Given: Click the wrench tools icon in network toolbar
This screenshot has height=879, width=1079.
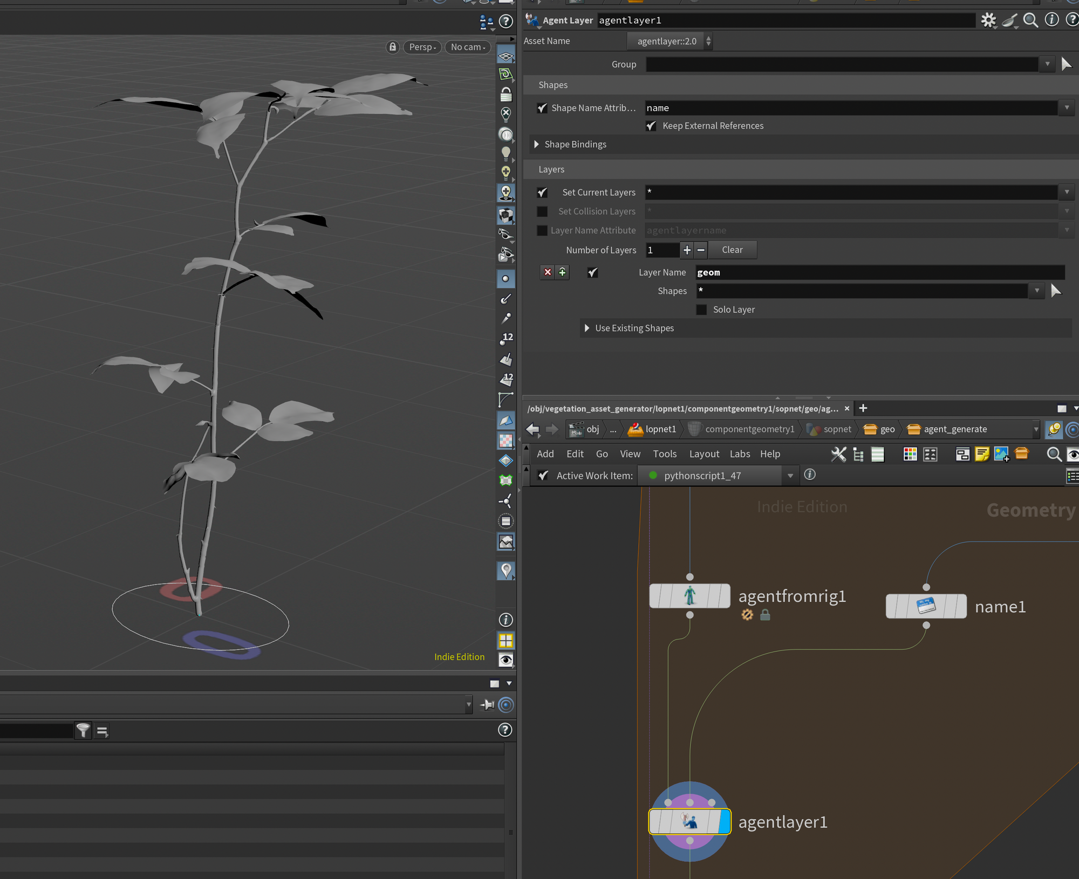Looking at the screenshot, I should pyautogui.click(x=838, y=454).
